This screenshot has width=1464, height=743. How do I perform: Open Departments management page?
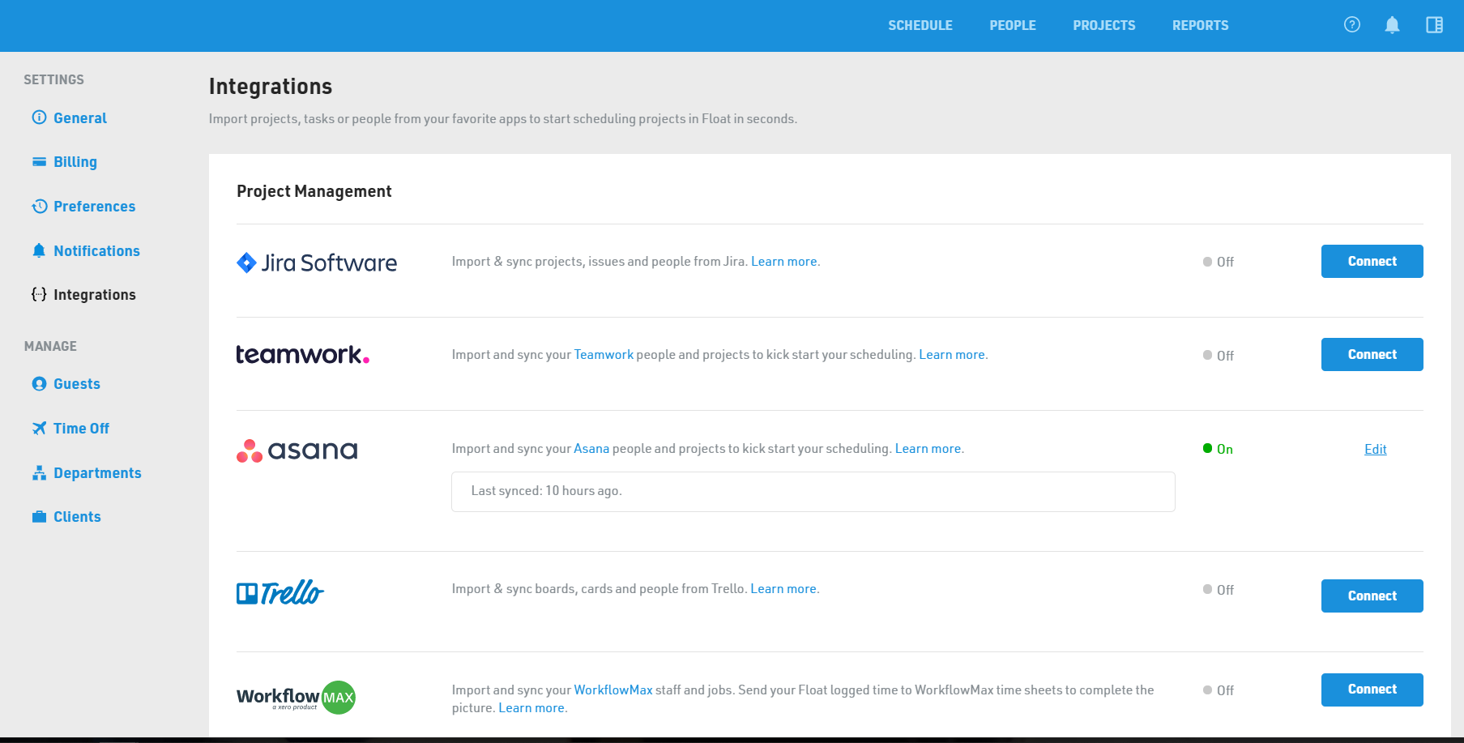pos(98,473)
